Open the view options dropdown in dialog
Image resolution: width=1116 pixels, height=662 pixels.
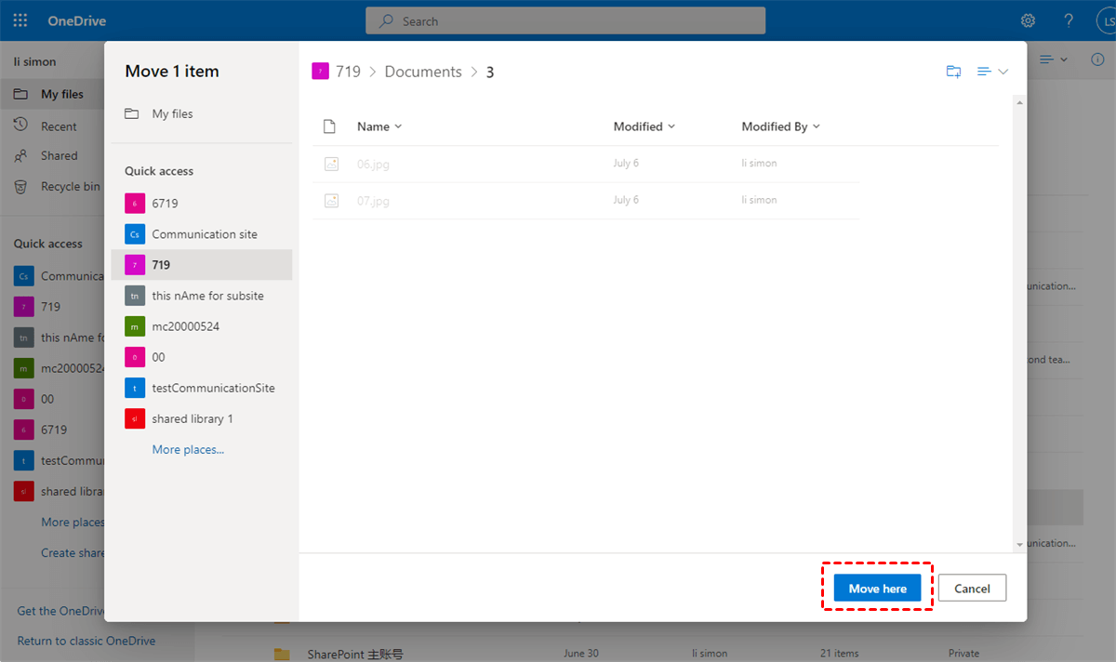click(x=992, y=72)
